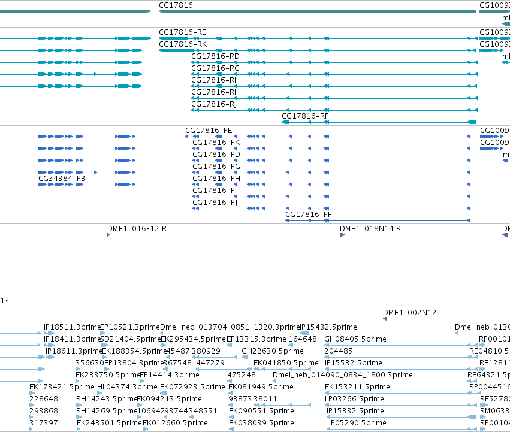Click the CG17816-PI protein label
This screenshot has height=432, width=510.
coord(215,191)
